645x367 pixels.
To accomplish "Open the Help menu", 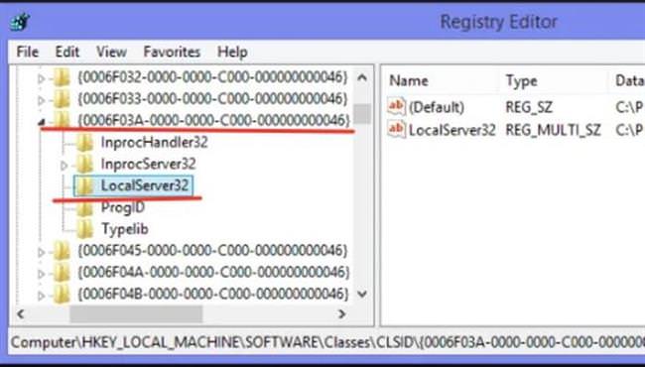I will pos(232,53).
